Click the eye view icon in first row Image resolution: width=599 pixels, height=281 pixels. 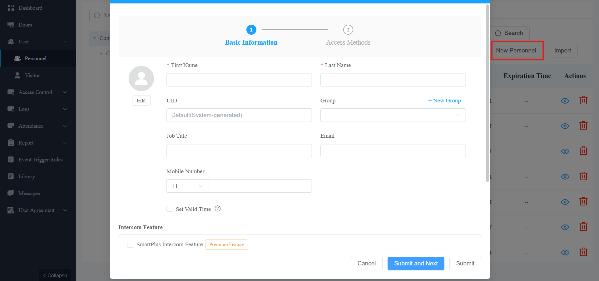[x=565, y=101]
